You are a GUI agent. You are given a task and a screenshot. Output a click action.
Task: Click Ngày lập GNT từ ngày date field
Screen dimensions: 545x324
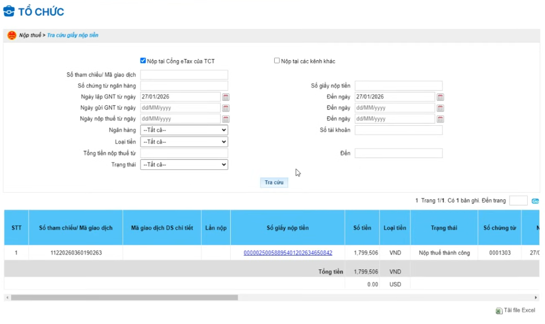point(180,97)
